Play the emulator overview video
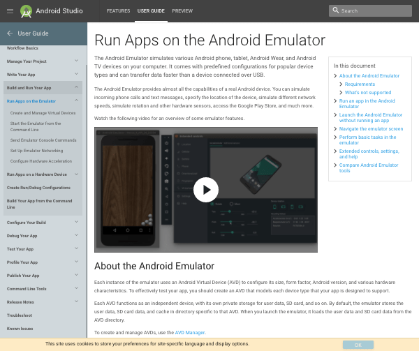The width and height of the screenshot is (419, 351). click(206, 190)
